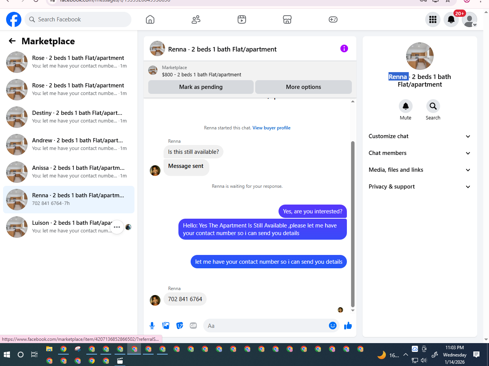Click the Search Facebook field
The width and height of the screenshot is (489, 366).
(78, 19)
